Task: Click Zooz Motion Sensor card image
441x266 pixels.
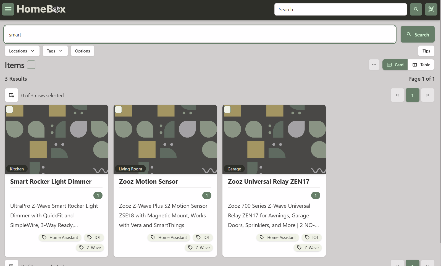Action: click(x=165, y=139)
